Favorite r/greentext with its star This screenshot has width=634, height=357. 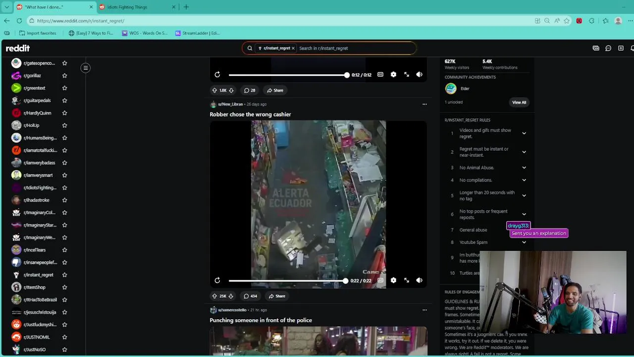click(64, 88)
